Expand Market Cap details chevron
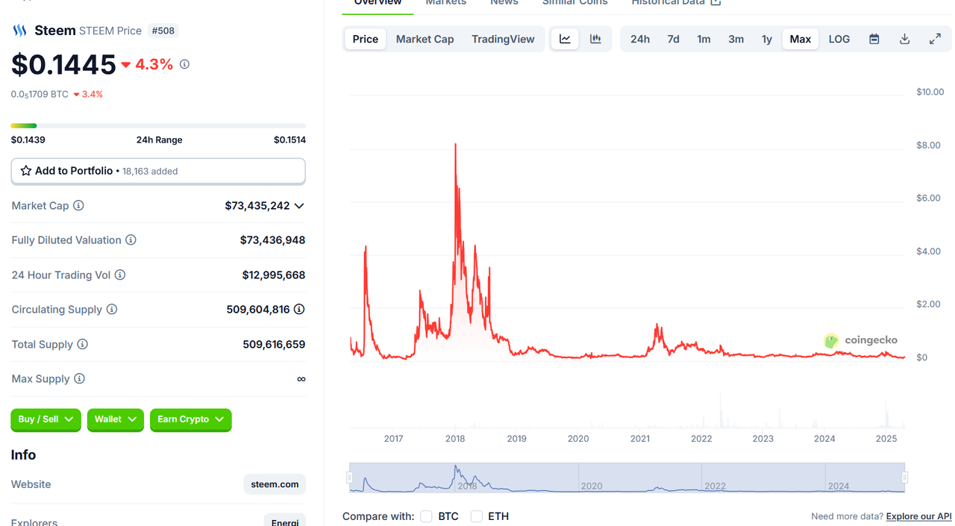Viewport: 955px width, 526px height. coord(299,206)
